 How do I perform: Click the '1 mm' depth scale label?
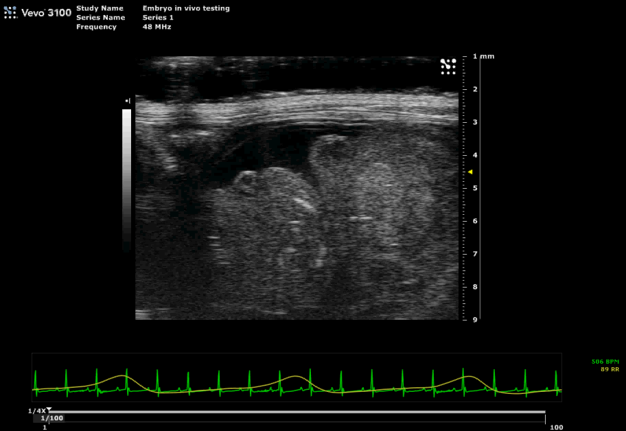tap(483, 56)
